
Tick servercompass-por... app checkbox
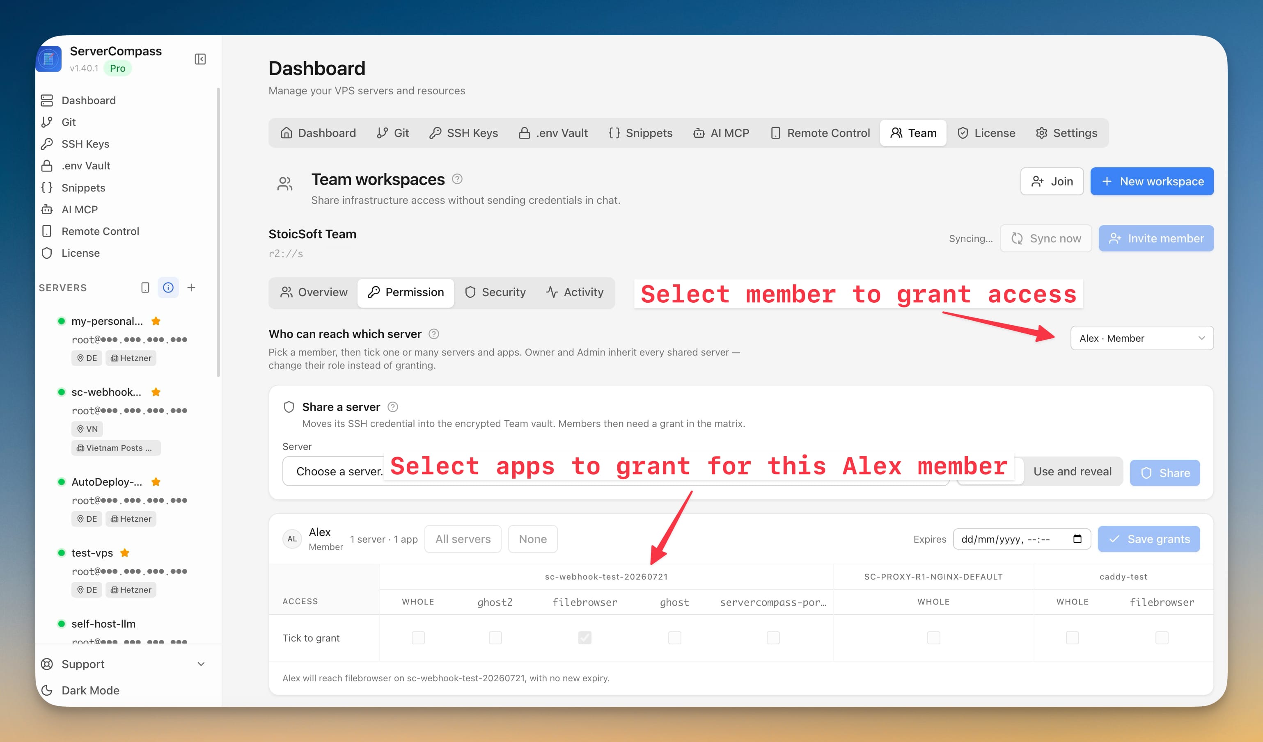[773, 637]
